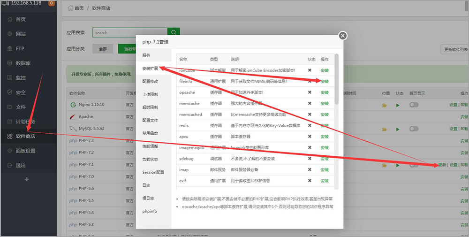Screen dimensions: 469x237
Task: Close the php-7.1管理 dialog
Action: [343, 36]
